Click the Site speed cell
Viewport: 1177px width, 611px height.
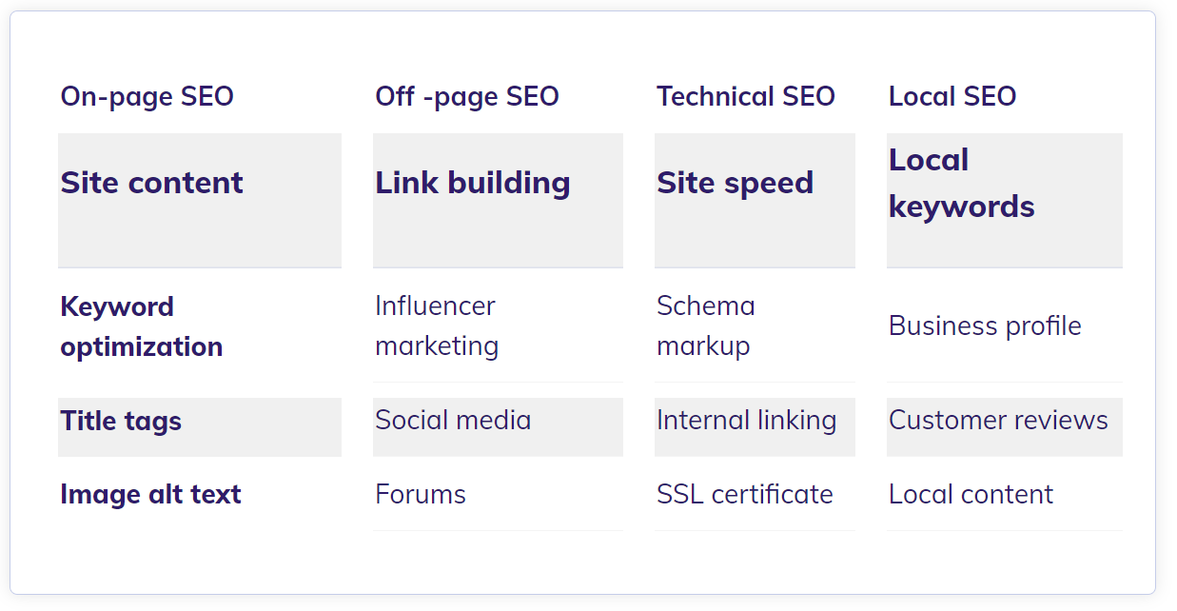[755, 201]
